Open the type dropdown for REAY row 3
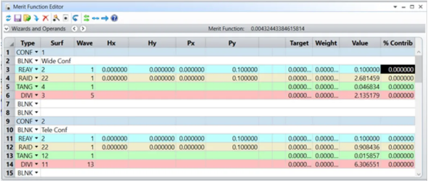Image resolution: width=428 pixels, height=181 pixels. tap(37, 70)
